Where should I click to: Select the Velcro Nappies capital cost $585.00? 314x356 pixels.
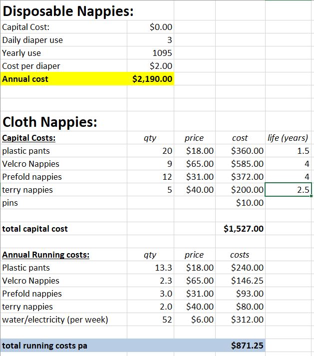(247, 164)
